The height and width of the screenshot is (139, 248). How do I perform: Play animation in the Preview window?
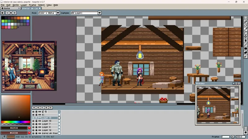(236, 83)
